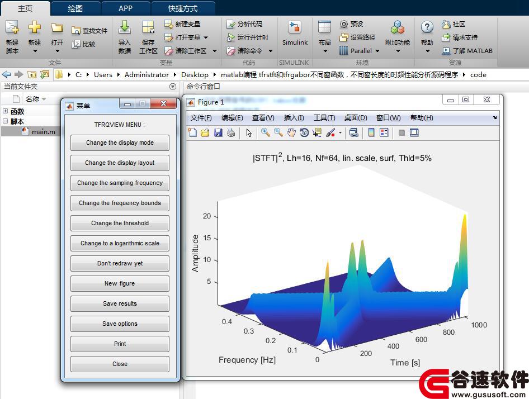This screenshot has height=399, width=529.
Task: Open 工具(T) menu in Figure 1
Action: coord(324,118)
